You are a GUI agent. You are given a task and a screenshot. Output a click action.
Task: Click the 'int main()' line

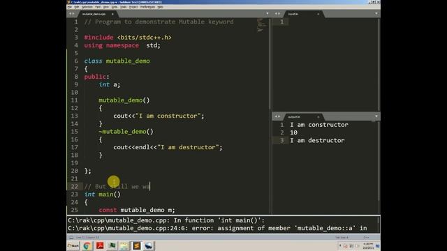(103, 195)
